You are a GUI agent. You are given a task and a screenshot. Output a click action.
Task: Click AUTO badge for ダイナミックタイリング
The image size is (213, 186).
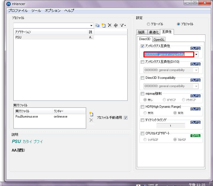195,122
